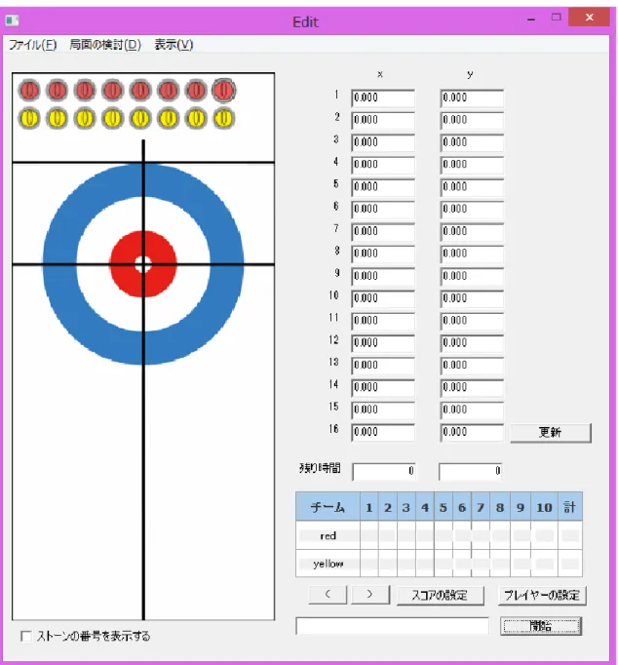
Task: Pick the fourth yellow stone in the tray
Action: (x=113, y=119)
